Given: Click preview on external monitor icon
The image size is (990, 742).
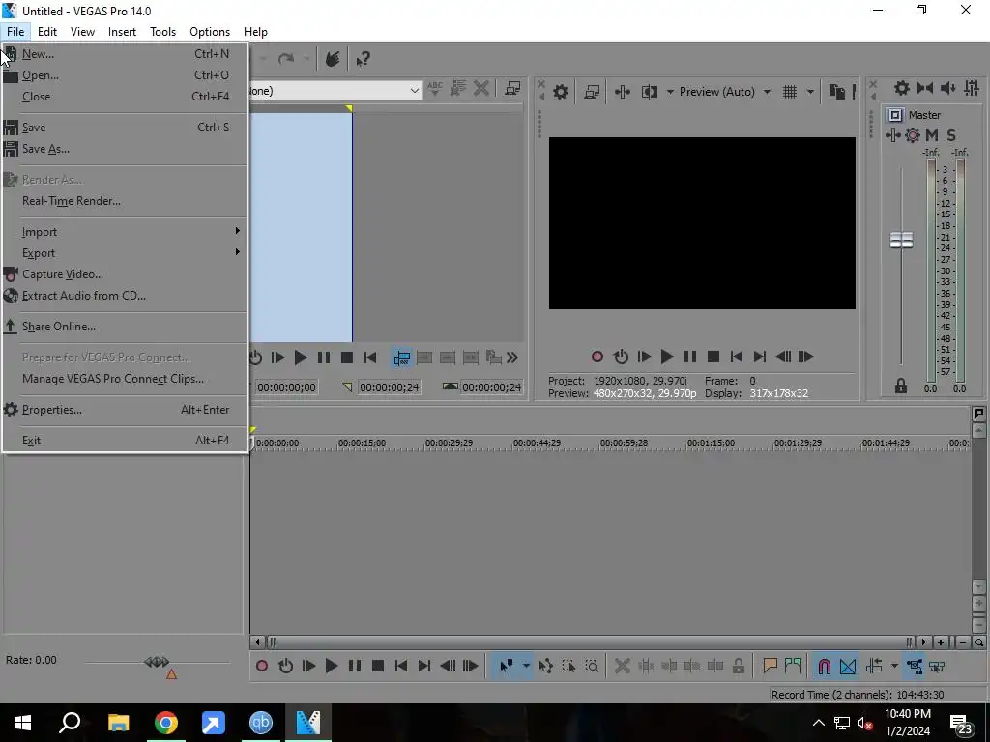Looking at the screenshot, I should (x=592, y=92).
